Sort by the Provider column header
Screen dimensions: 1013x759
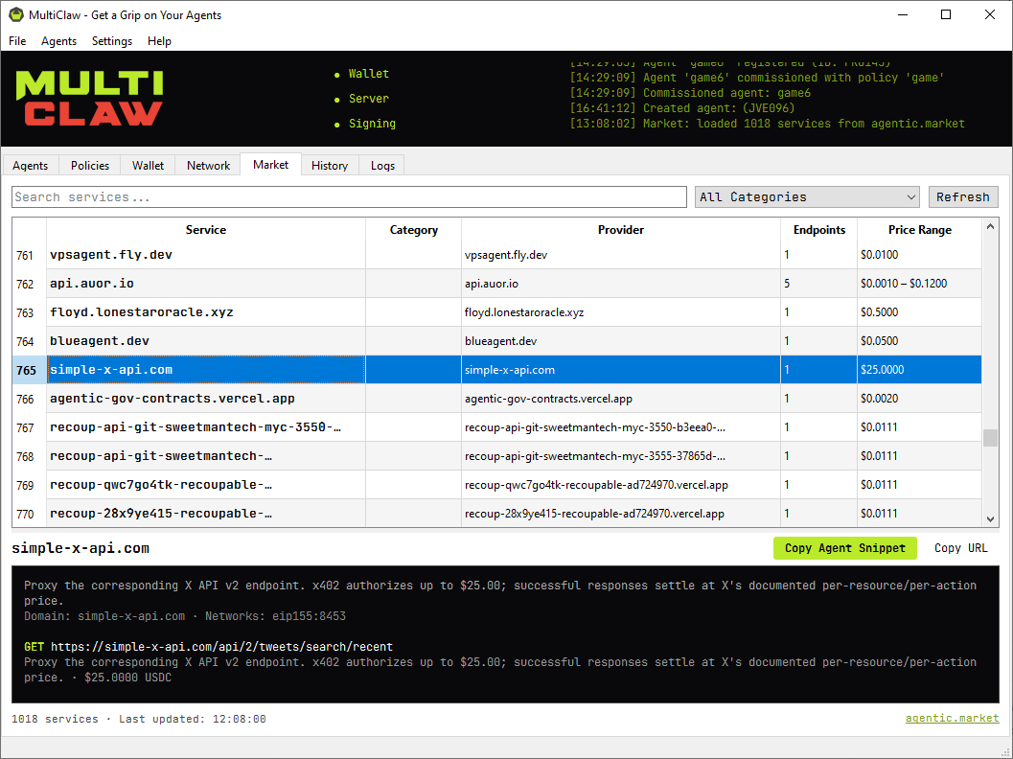620,229
